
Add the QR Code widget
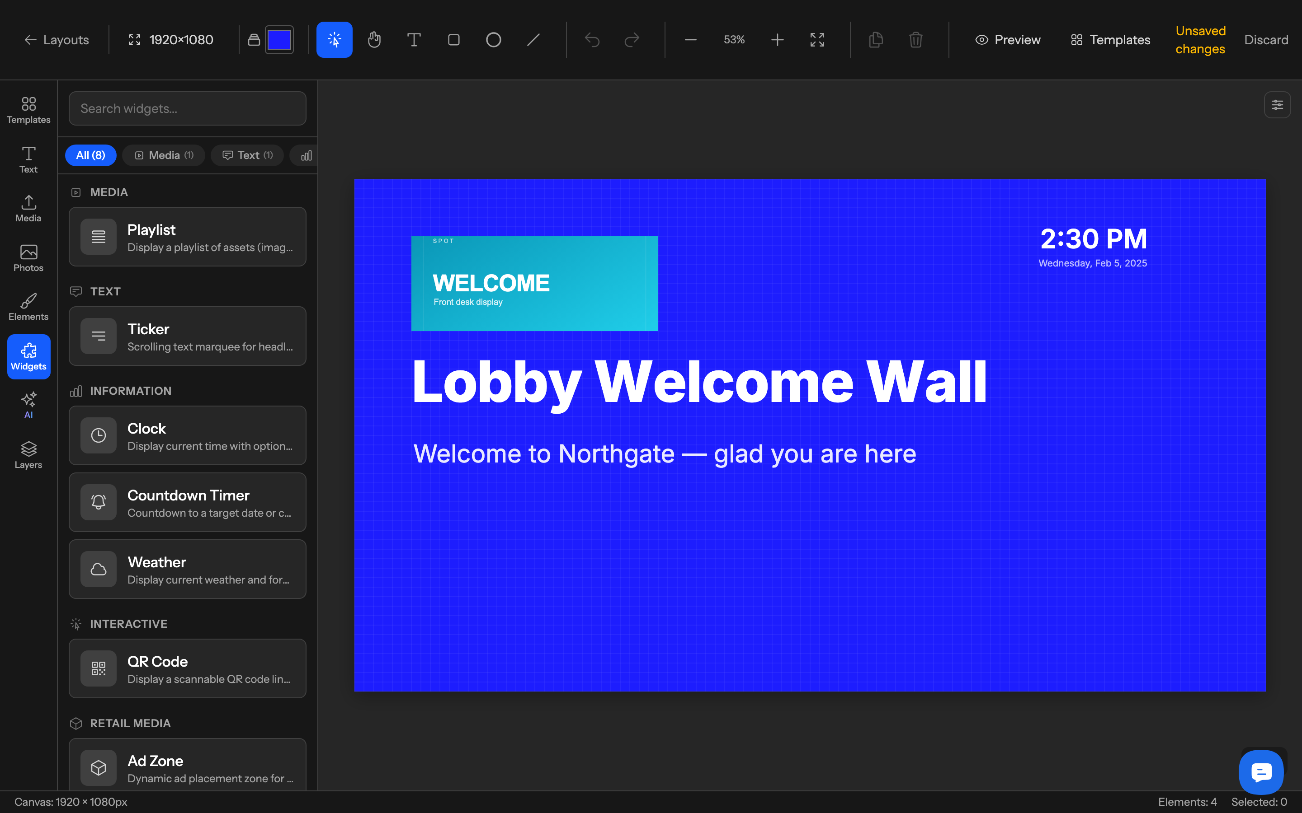[187, 668]
